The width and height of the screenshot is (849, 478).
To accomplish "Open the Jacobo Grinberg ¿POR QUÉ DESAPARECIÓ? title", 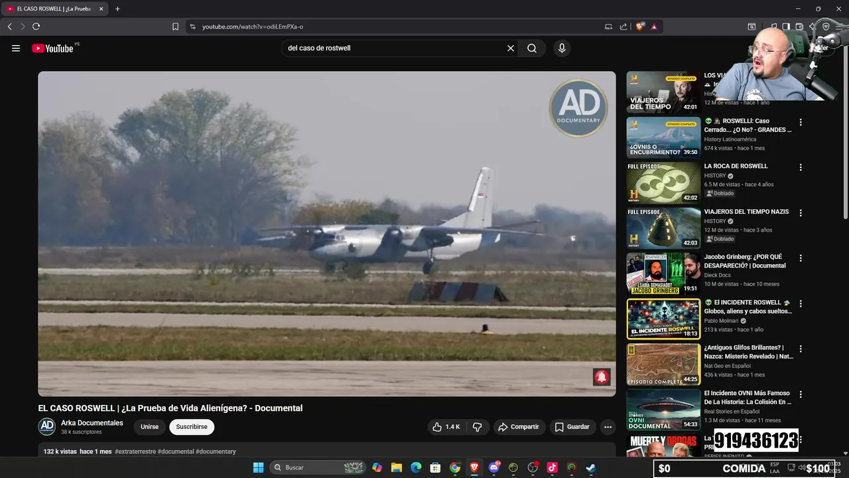I will pos(745,262).
